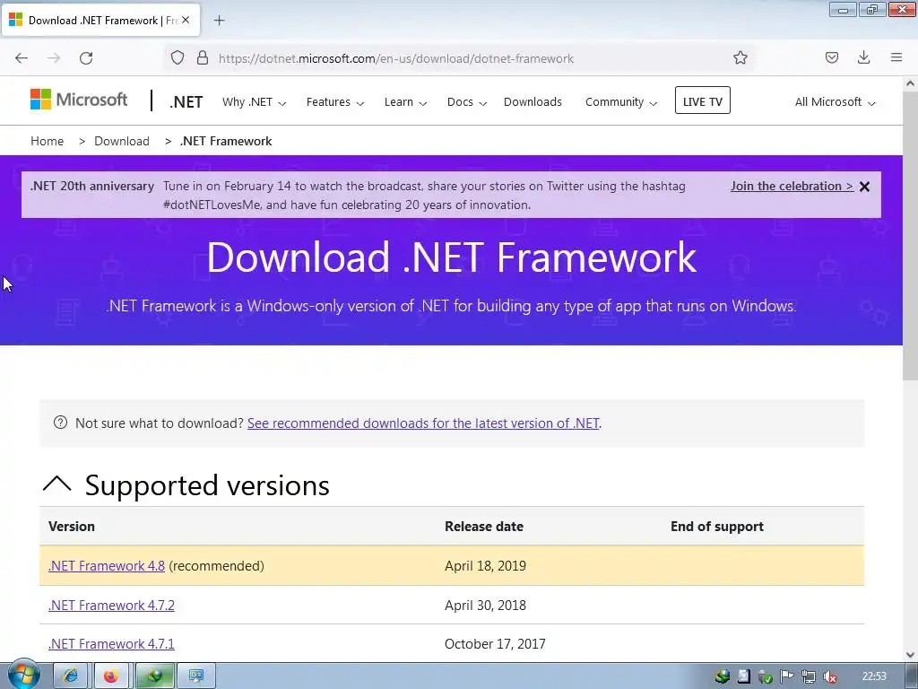Open the Pocket save icon
Image resolution: width=918 pixels, height=689 pixels.
831,57
